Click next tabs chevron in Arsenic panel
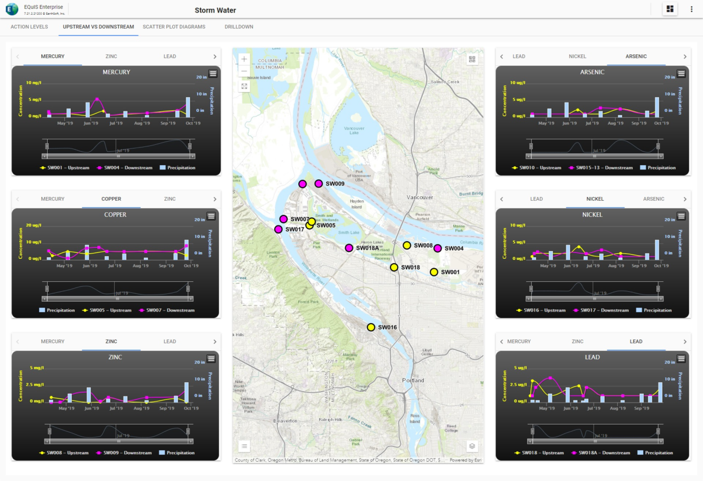Screen dimensions: 703x481 [685, 56]
